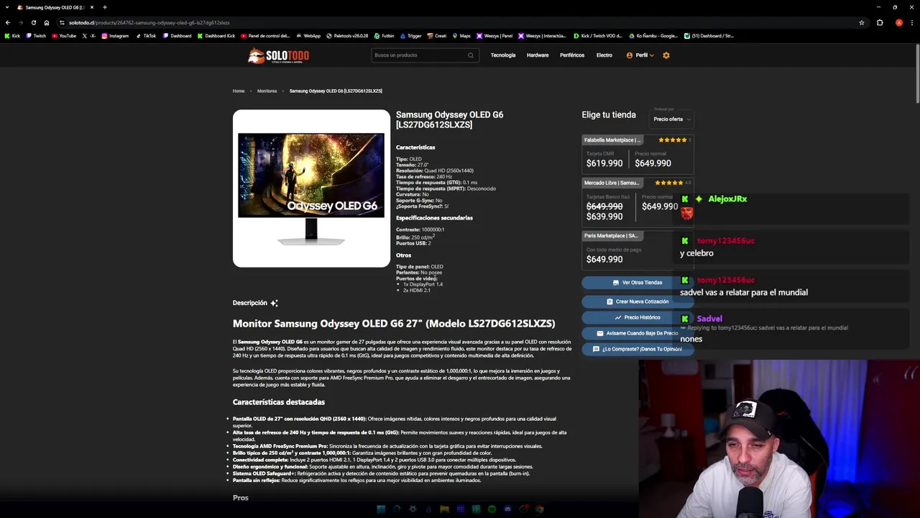Go to Monitores breadcrumb
Viewport: 920px width, 518px height.
point(267,91)
